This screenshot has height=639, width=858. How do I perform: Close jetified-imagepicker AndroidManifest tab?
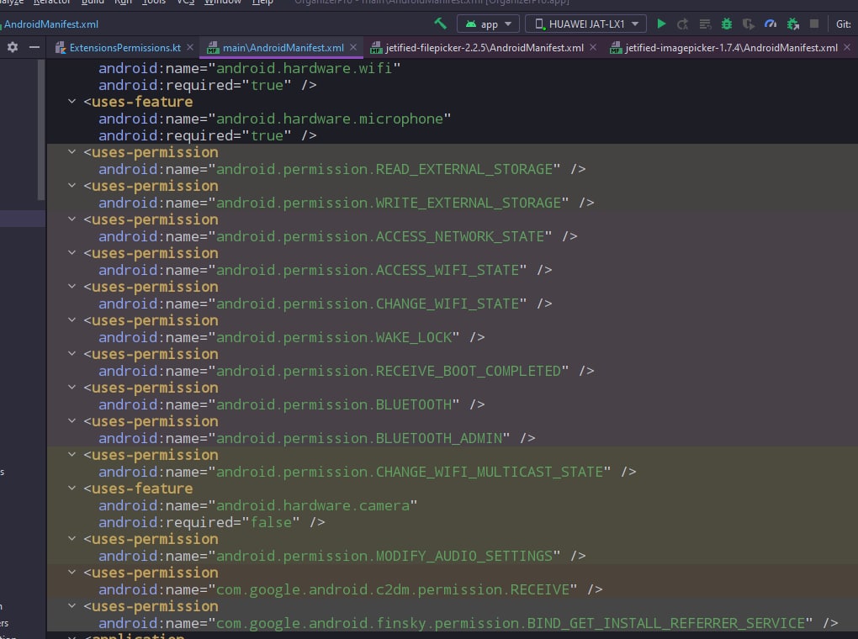847,48
